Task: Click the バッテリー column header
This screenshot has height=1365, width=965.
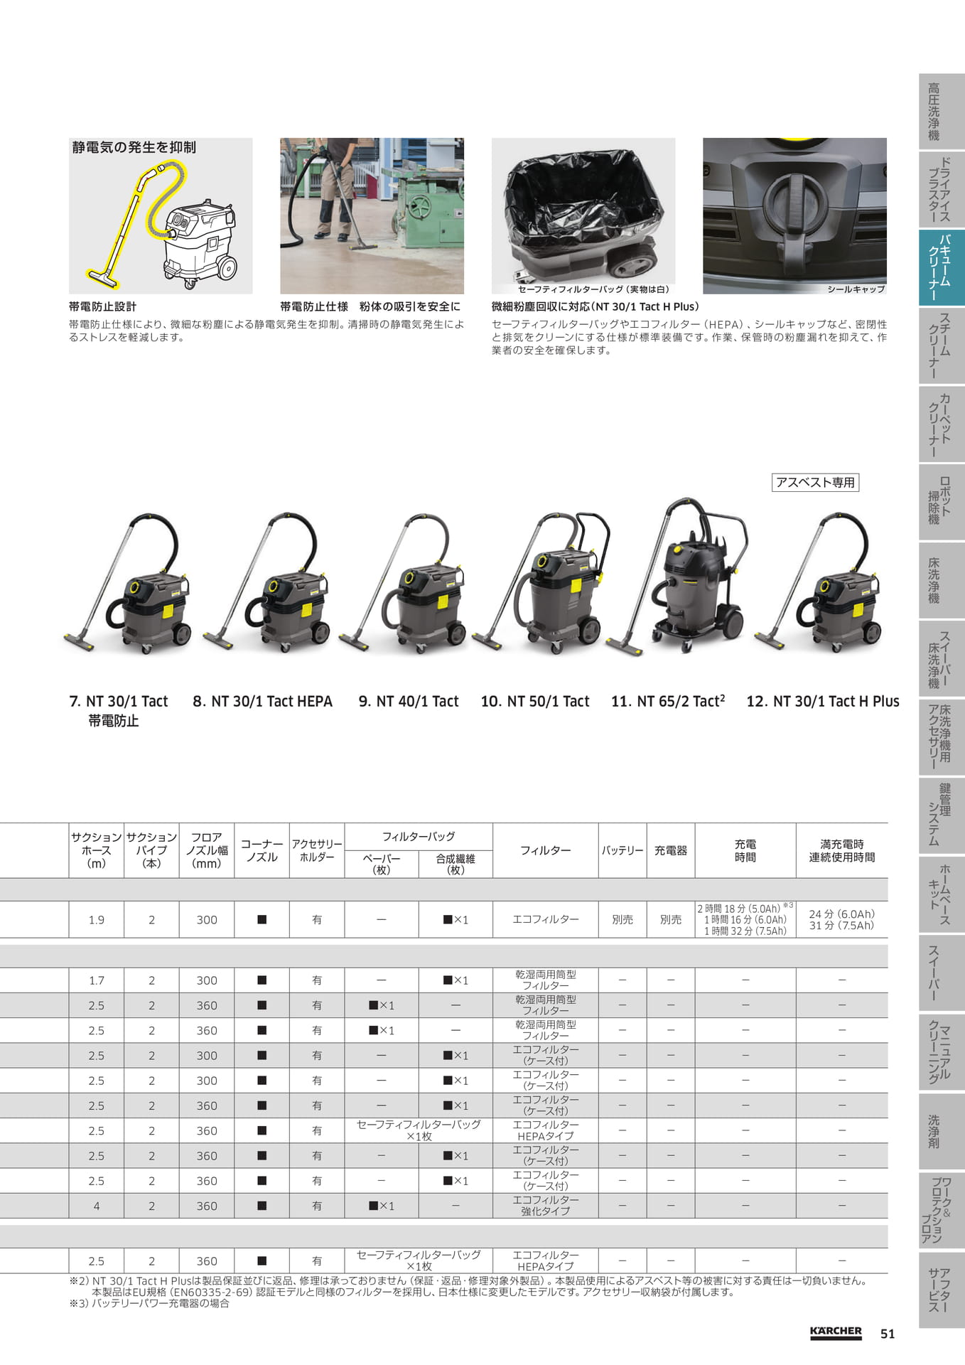Action: [622, 850]
